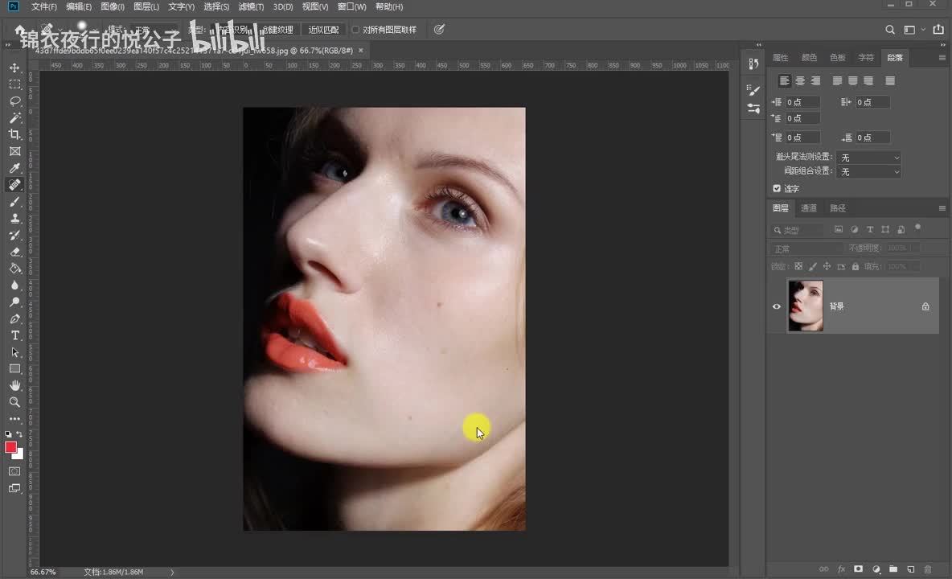Select the Rectangle shape tool
Image resolution: width=952 pixels, height=579 pixels.
tap(14, 369)
